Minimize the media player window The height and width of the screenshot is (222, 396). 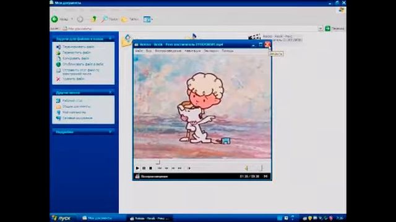[254, 44]
